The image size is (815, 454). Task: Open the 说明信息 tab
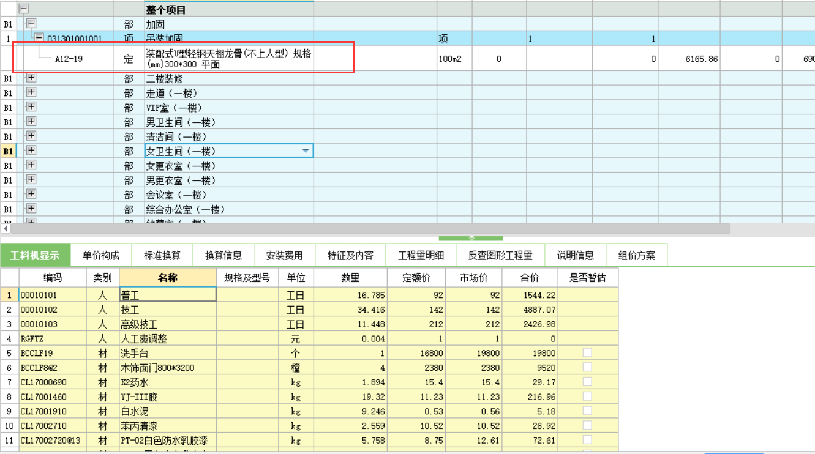[575, 255]
